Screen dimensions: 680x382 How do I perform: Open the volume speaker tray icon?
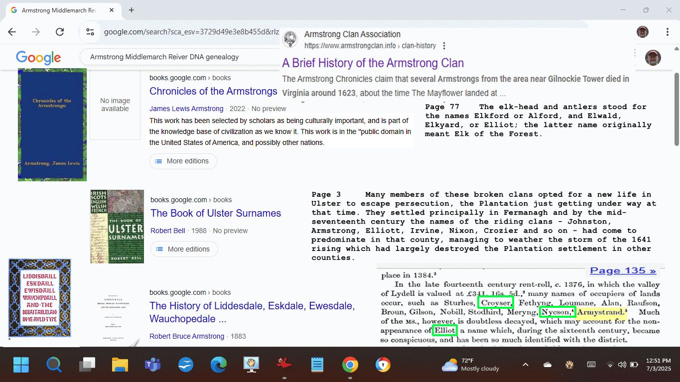(x=622, y=365)
